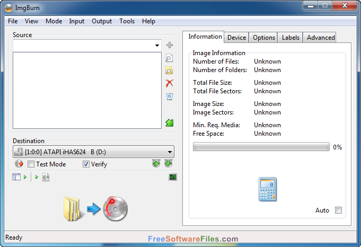Click the green play arrow next to queue icon
Image resolution: width=361 pixels, height=247 pixels.
[25, 177]
